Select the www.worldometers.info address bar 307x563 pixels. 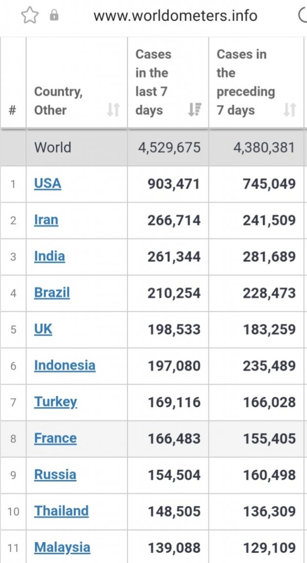click(x=175, y=16)
